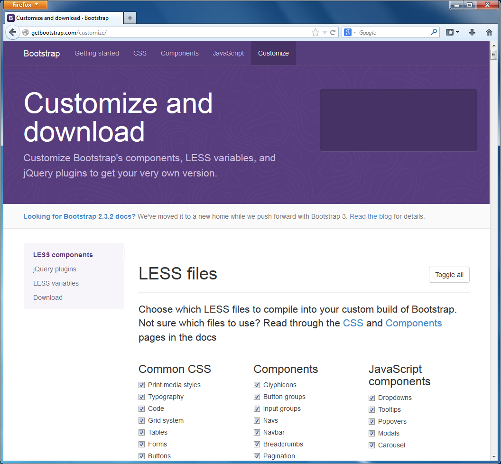501x464 pixels.
Task: Uncheck the Carousel checkbox
Action: [371, 445]
